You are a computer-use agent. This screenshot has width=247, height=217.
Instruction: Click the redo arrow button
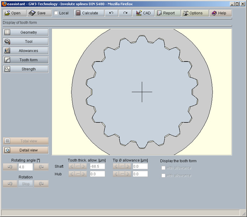(x=125, y=13)
